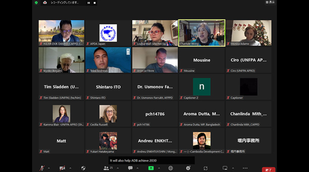Open the Chat panel
This screenshot has height=172, width=309.
click(x=130, y=168)
